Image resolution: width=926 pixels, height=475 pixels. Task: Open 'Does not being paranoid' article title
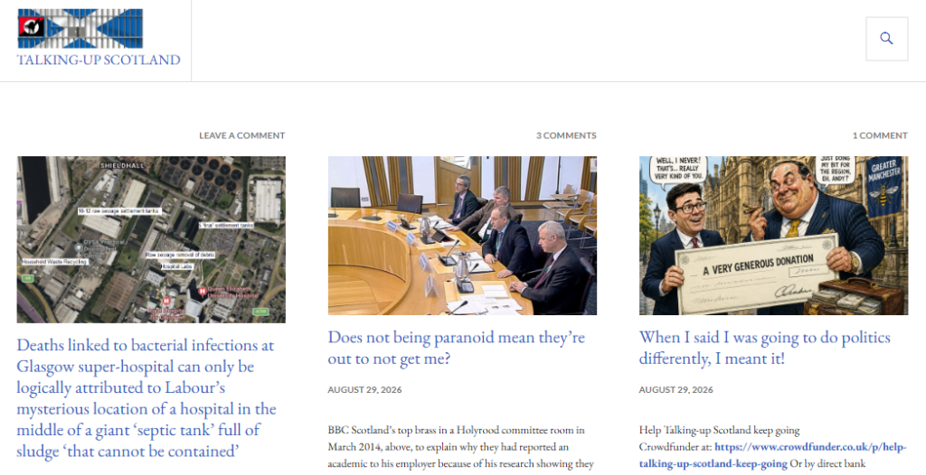coord(457,348)
